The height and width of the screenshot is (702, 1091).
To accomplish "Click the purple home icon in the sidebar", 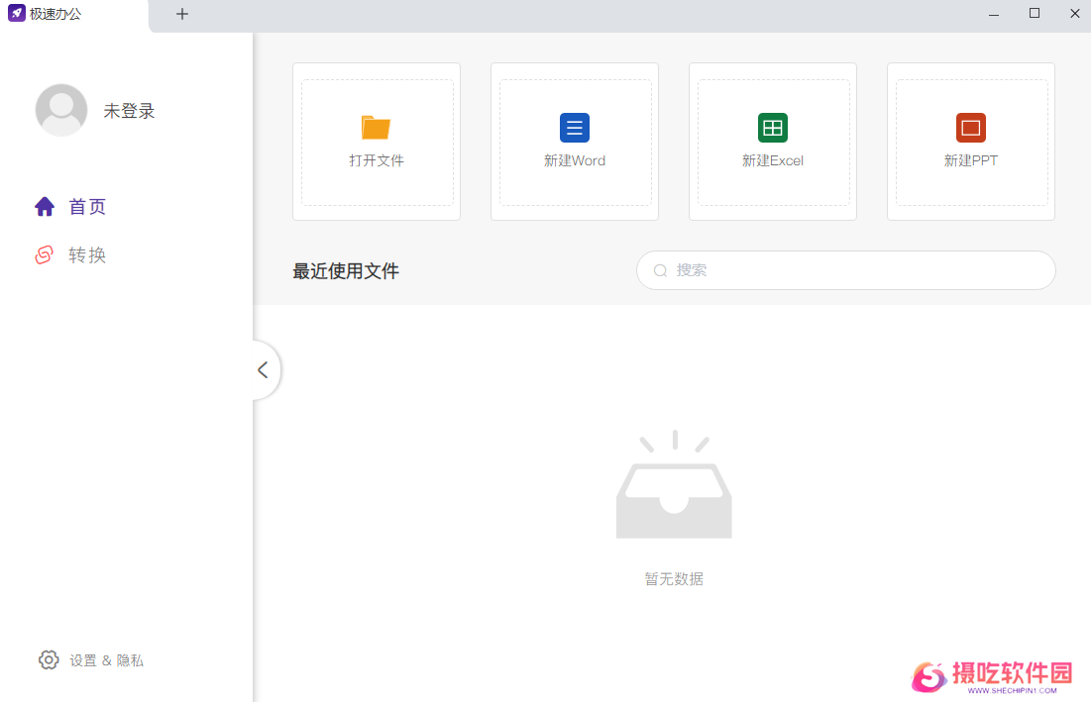I will click(x=45, y=207).
